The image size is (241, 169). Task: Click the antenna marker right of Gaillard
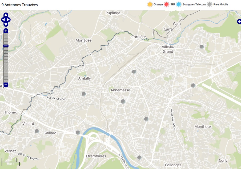78,132
